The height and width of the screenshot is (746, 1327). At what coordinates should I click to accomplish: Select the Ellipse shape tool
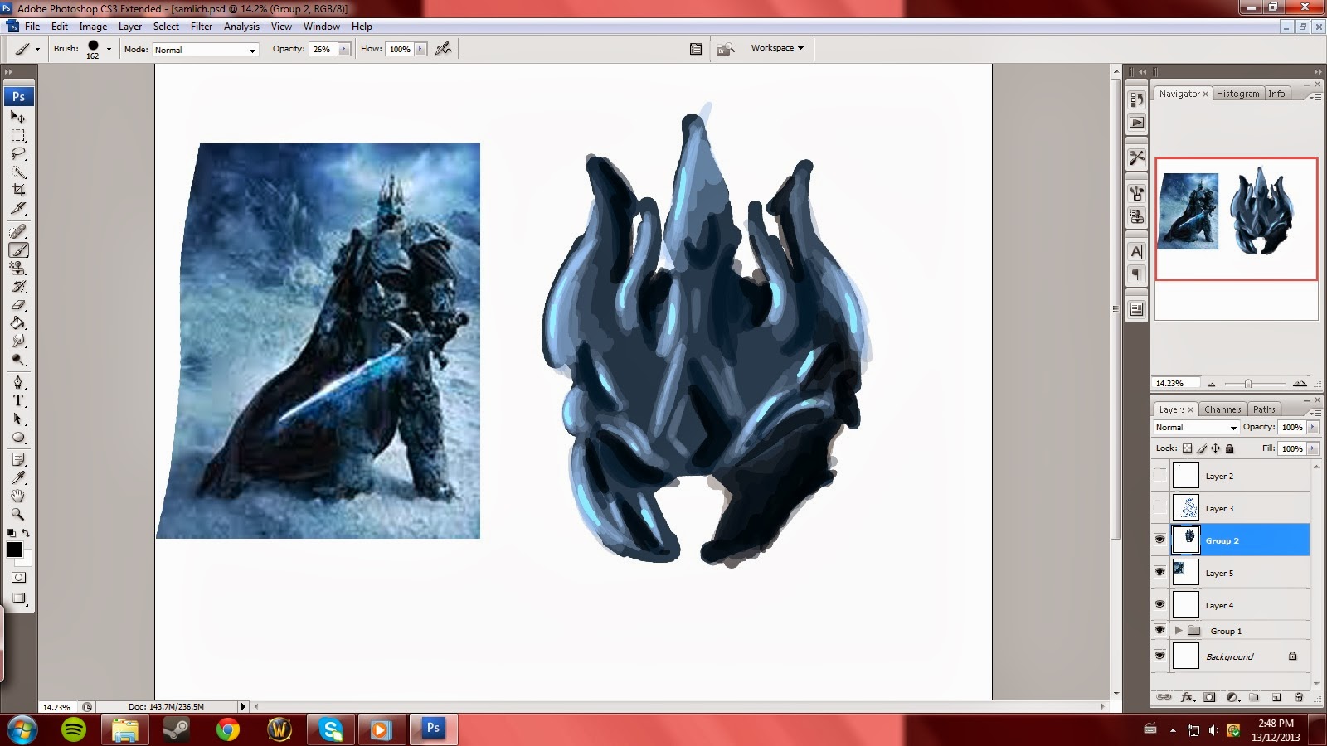[18, 438]
